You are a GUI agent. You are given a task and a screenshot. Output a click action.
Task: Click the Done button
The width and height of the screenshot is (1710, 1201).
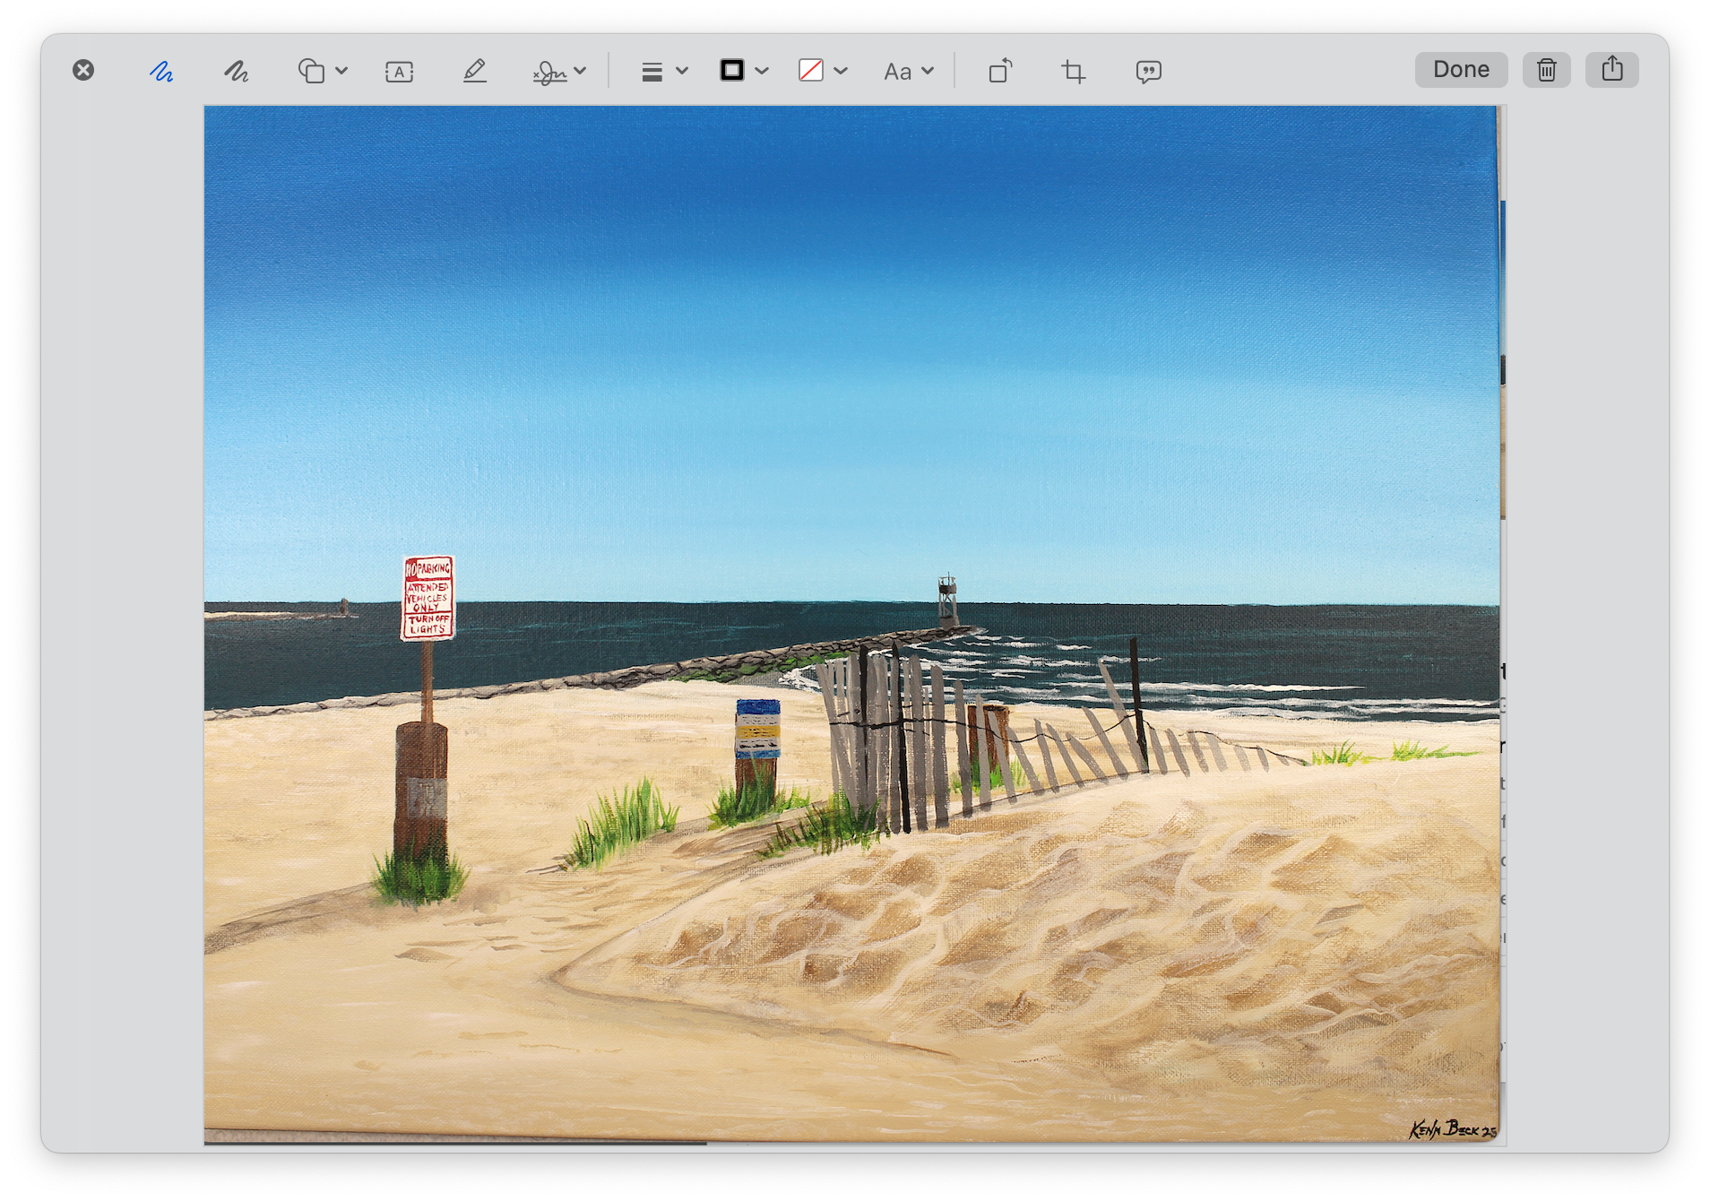(1461, 70)
